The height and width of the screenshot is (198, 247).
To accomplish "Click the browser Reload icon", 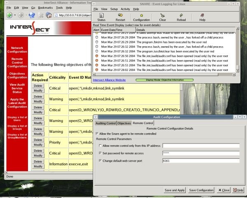I will (x=32, y=15).
